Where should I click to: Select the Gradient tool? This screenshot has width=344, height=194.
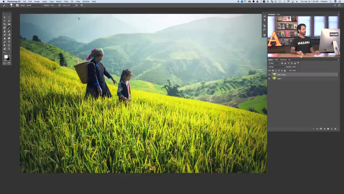click(x=9, y=35)
